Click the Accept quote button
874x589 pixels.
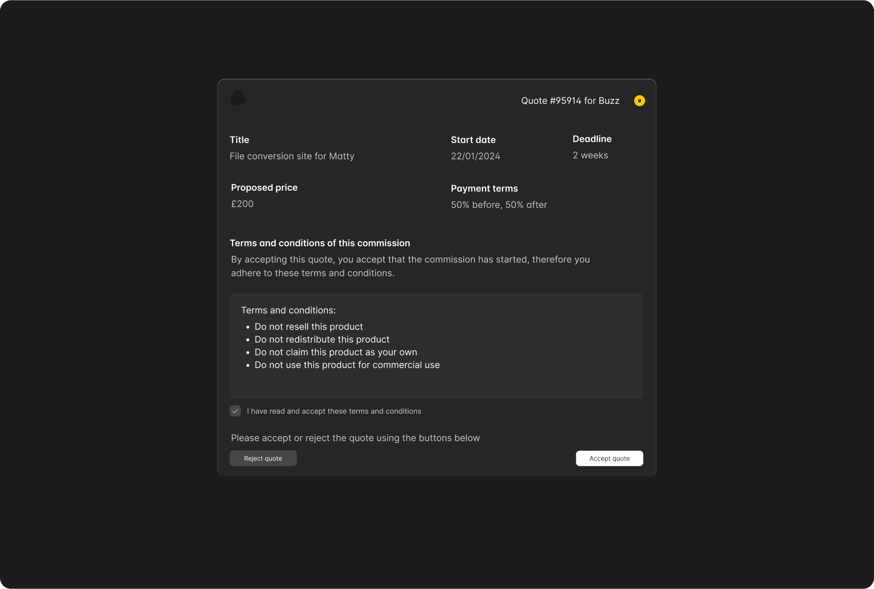tap(609, 458)
